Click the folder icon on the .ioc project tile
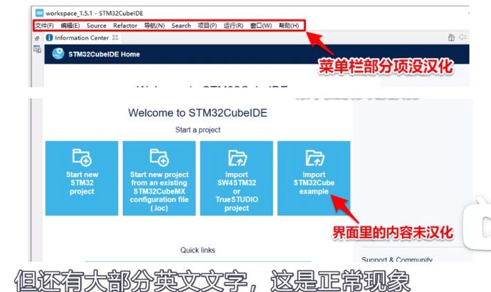 (x=159, y=157)
